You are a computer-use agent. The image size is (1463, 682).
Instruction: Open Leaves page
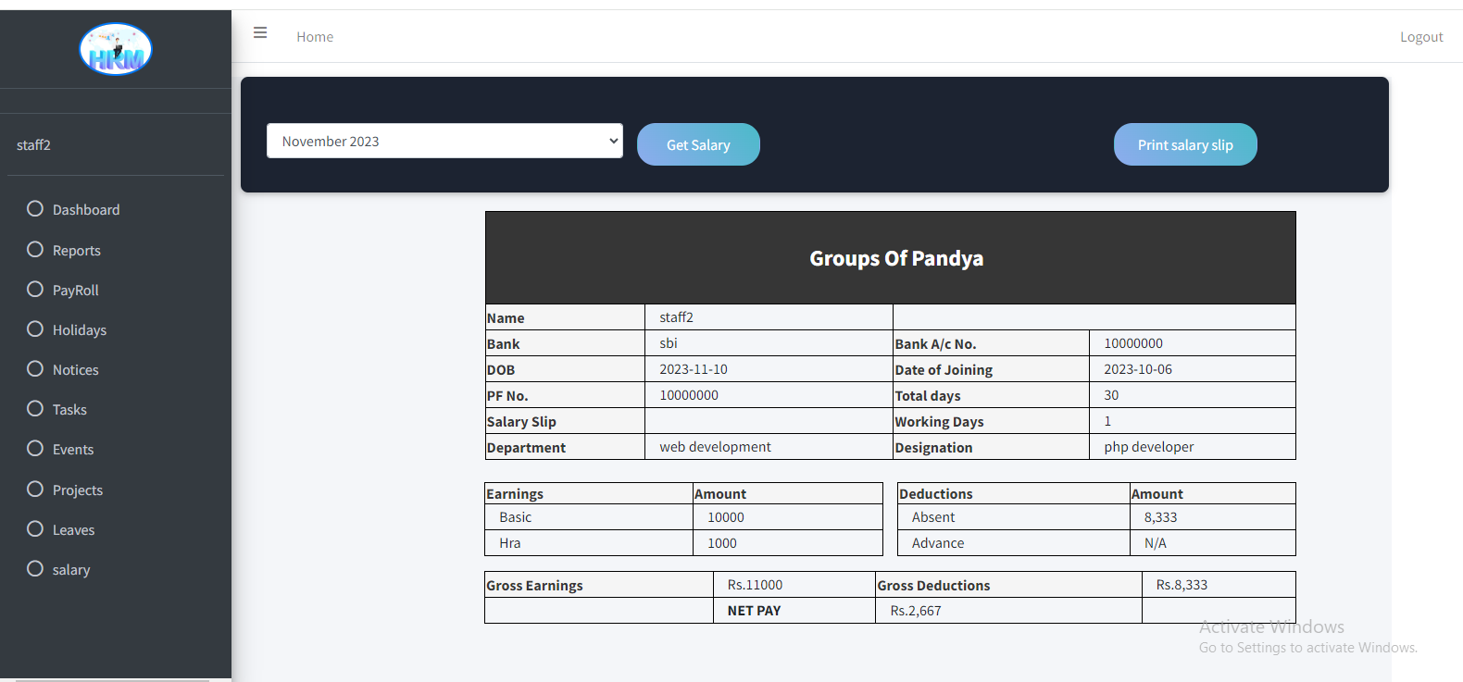click(x=74, y=530)
